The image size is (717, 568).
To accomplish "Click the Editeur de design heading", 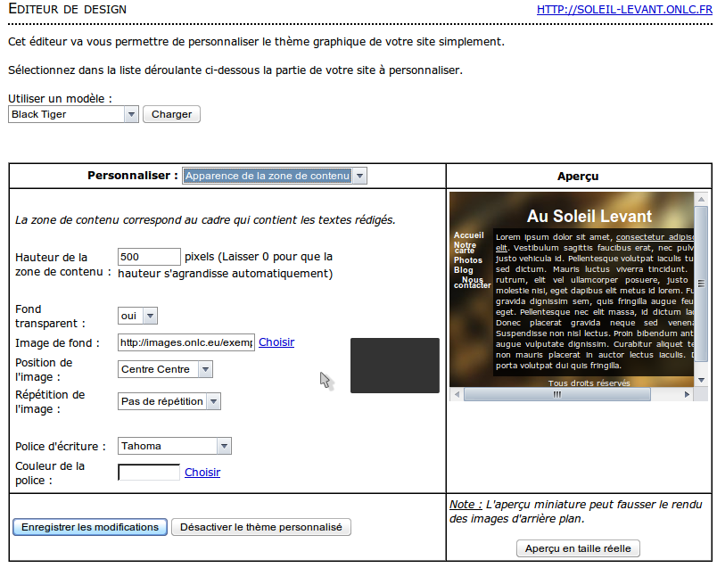I will [x=67, y=9].
